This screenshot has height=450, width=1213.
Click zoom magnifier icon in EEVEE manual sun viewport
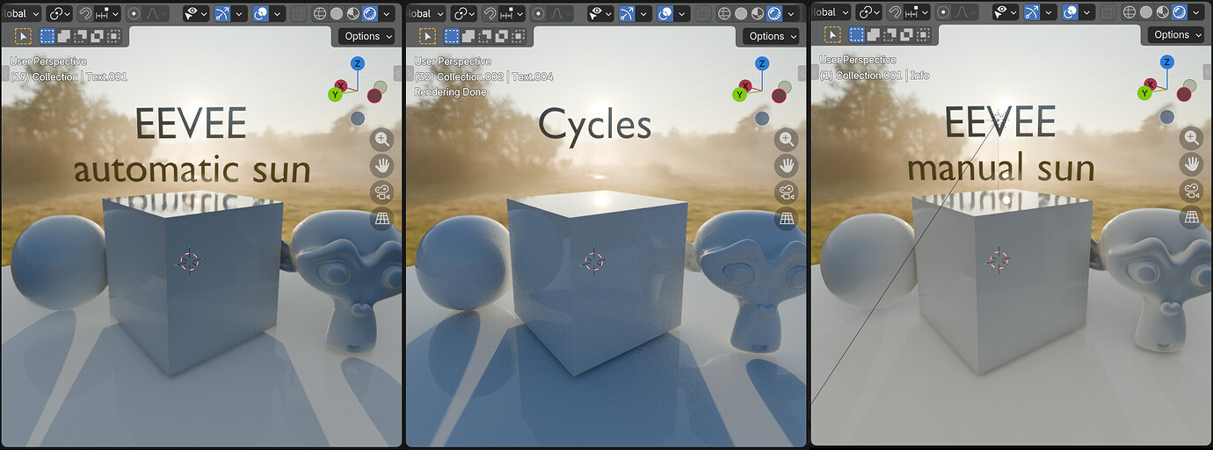tap(1191, 139)
